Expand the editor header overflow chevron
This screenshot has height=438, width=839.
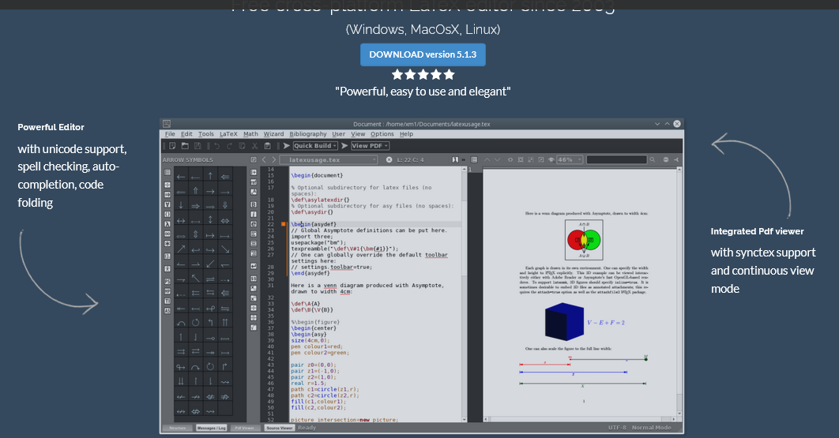coord(464,160)
